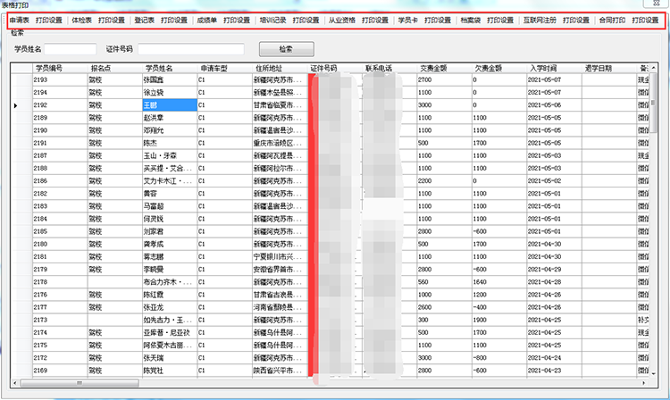Open 打印设置 right after 申请表
Screen dimensions: 670x400
[x=49, y=19]
